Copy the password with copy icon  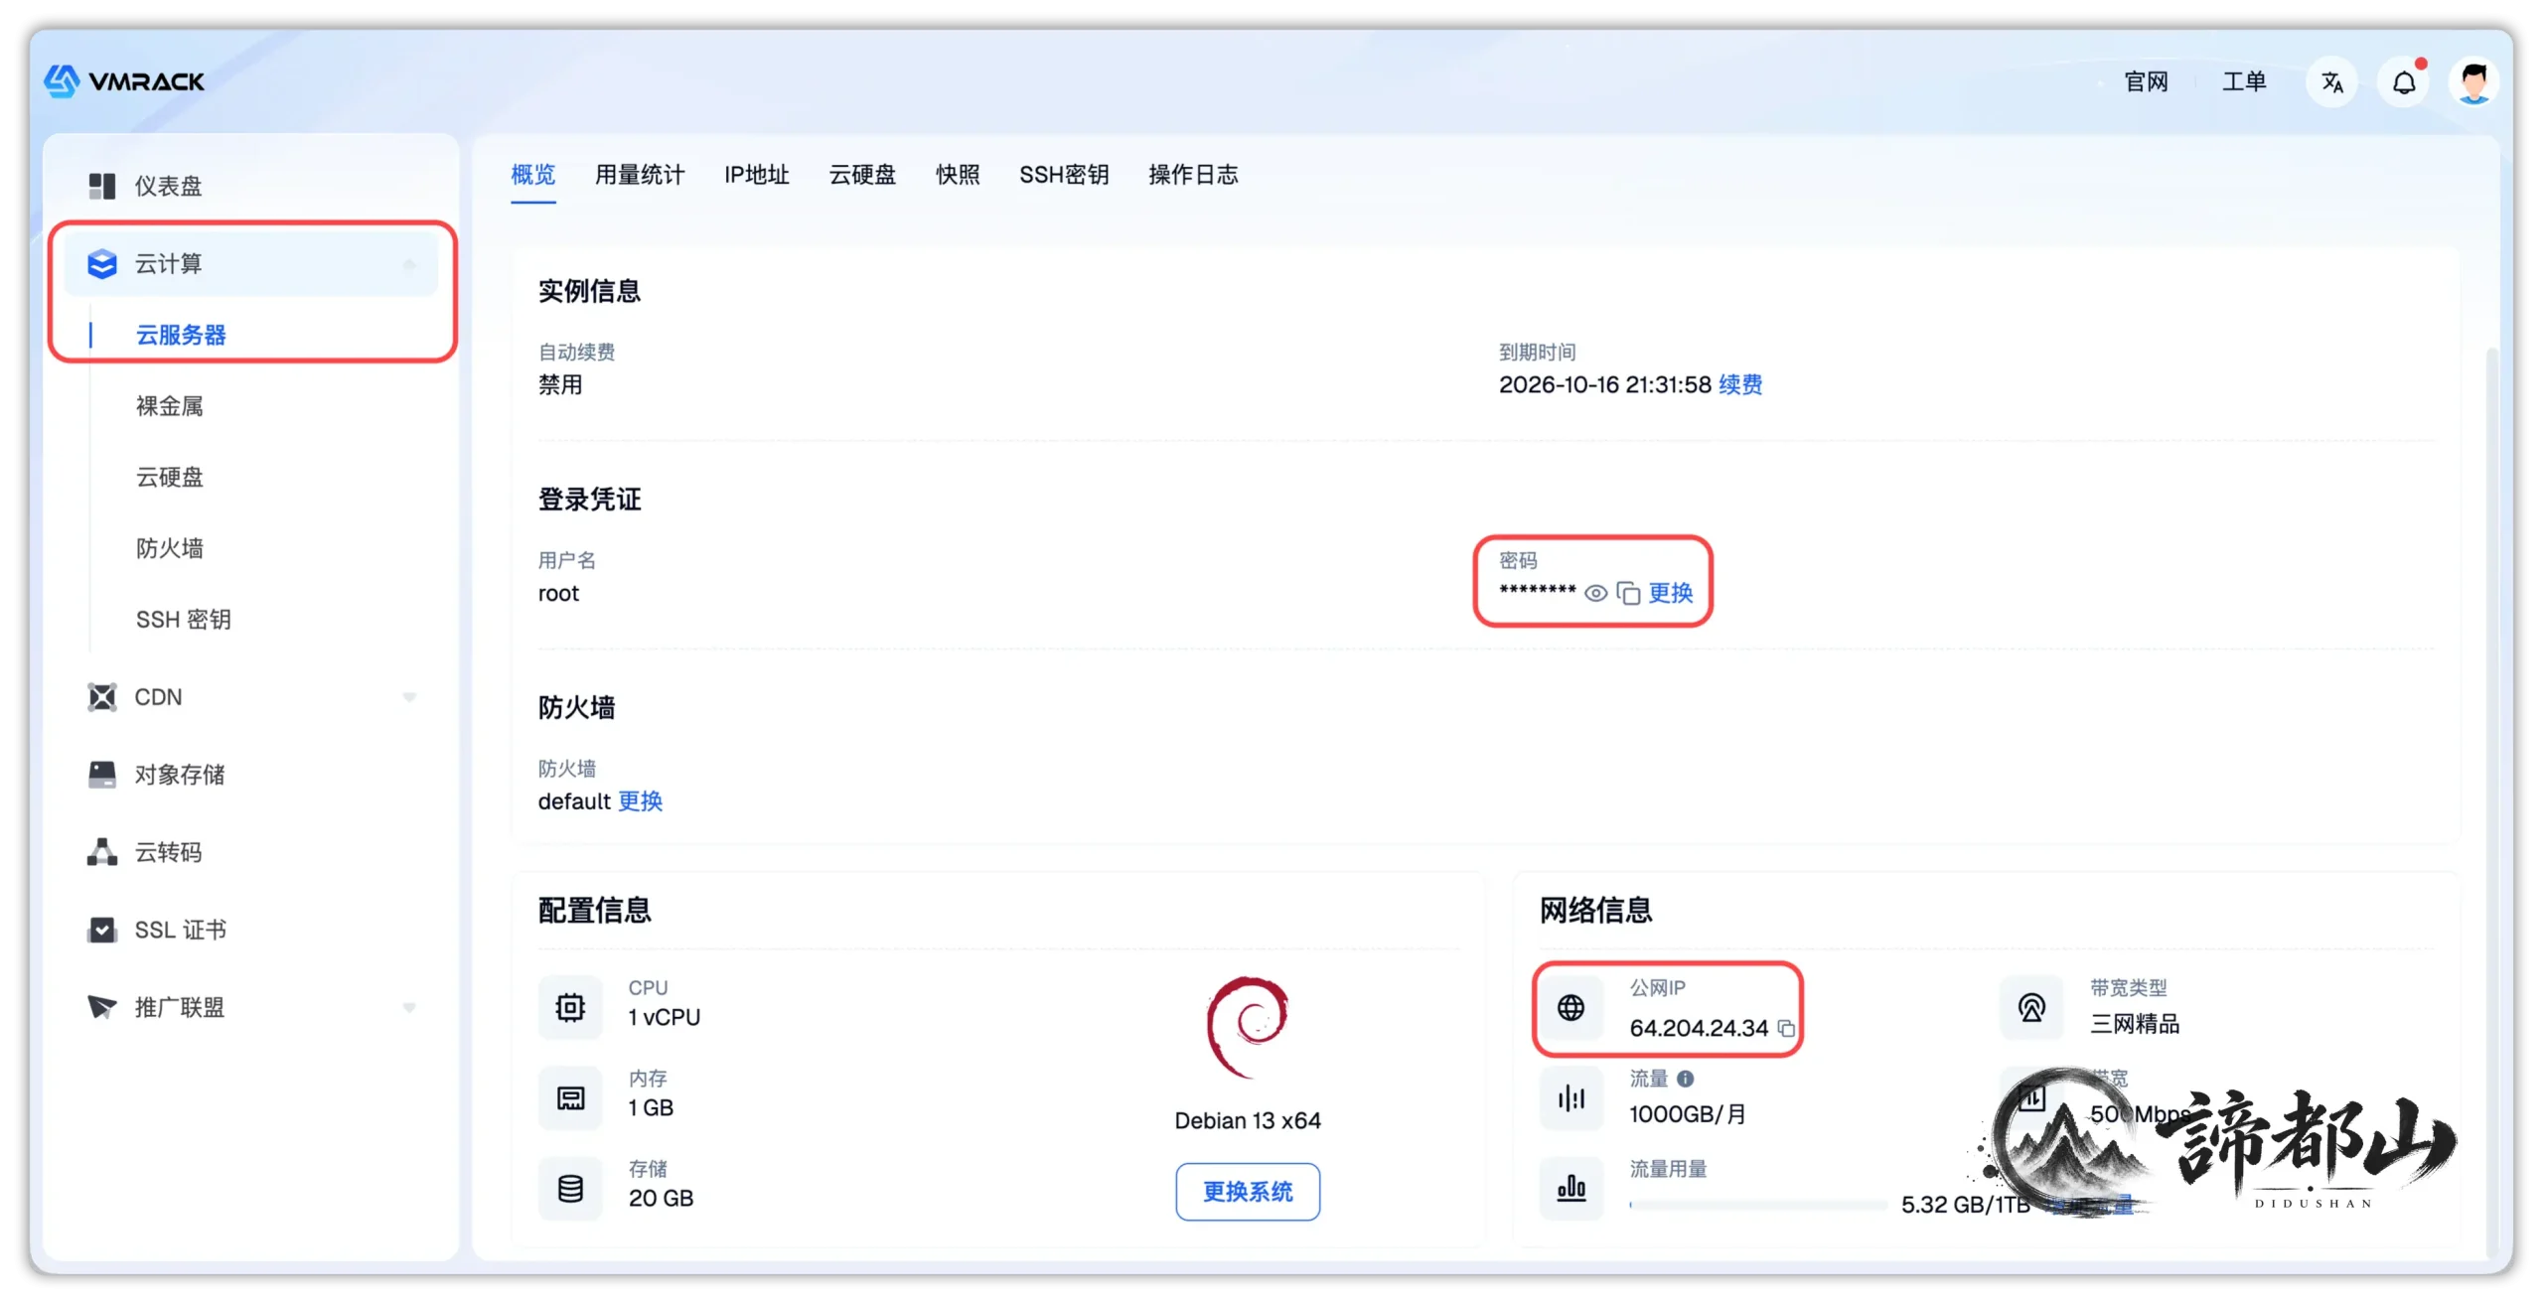point(1628,594)
